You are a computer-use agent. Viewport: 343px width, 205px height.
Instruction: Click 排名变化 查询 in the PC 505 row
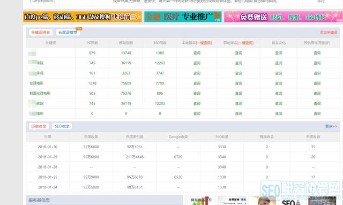pyautogui.click(x=279, y=93)
